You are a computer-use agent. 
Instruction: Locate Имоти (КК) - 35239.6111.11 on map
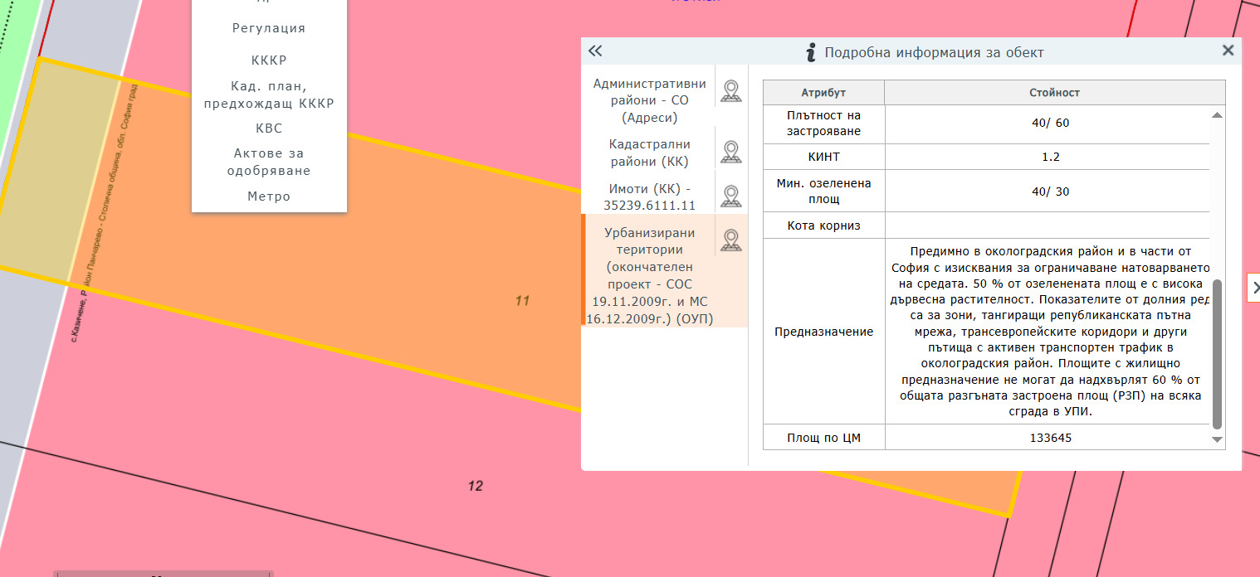[730, 196]
